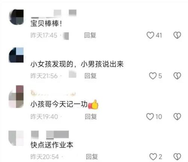Image resolution: width=188 pixels, height=162 pixels.
Task: Dislike the 小女孩发现的 comment
Action: pos(177,76)
